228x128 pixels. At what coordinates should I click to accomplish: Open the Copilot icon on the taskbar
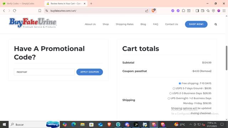65,124
